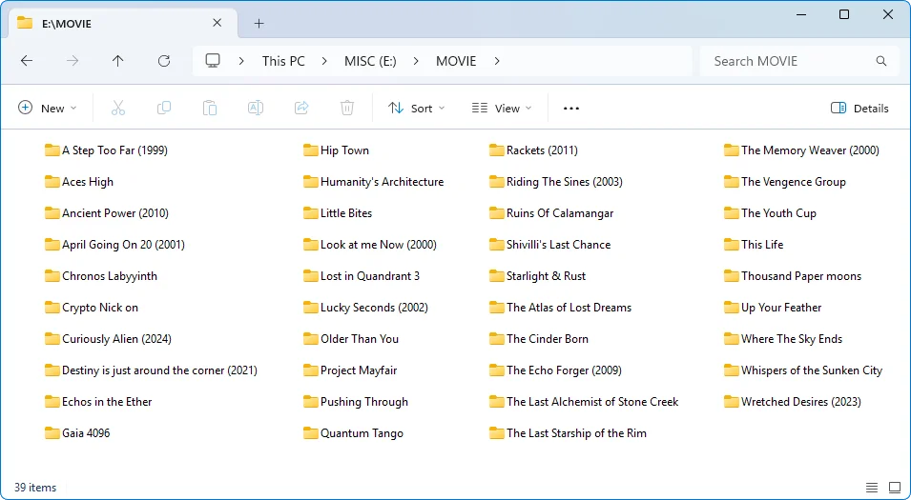The width and height of the screenshot is (911, 500).
Task: Click the Rename icon in toolbar
Action: (256, 108)
